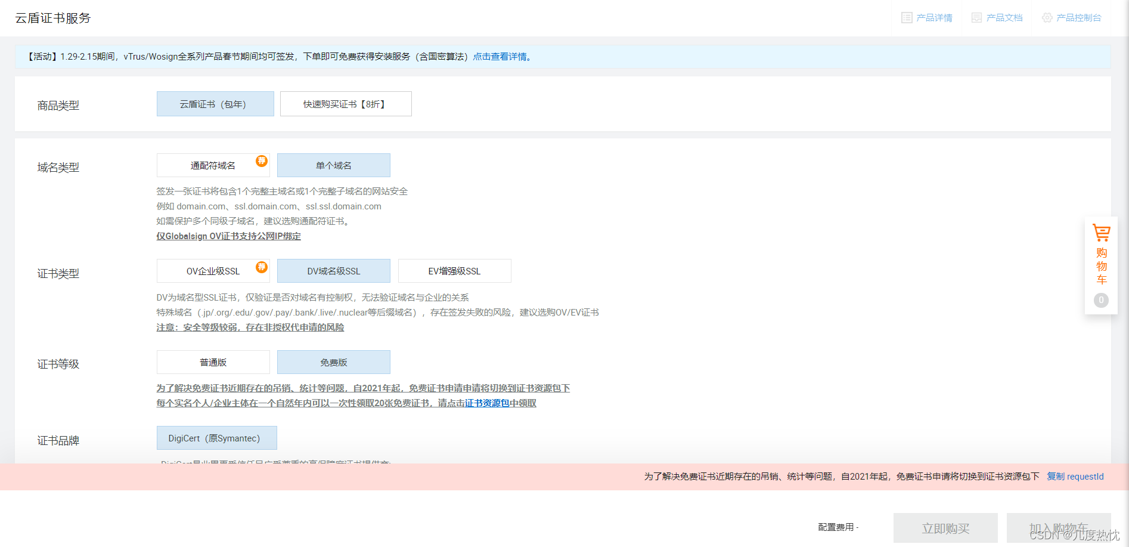
Task: Switch to 快速购买证书【8折】product type
Action: click(x=346, y=103)
